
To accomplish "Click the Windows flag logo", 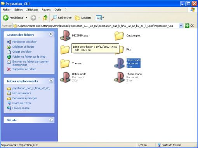I will click(193, 10).
